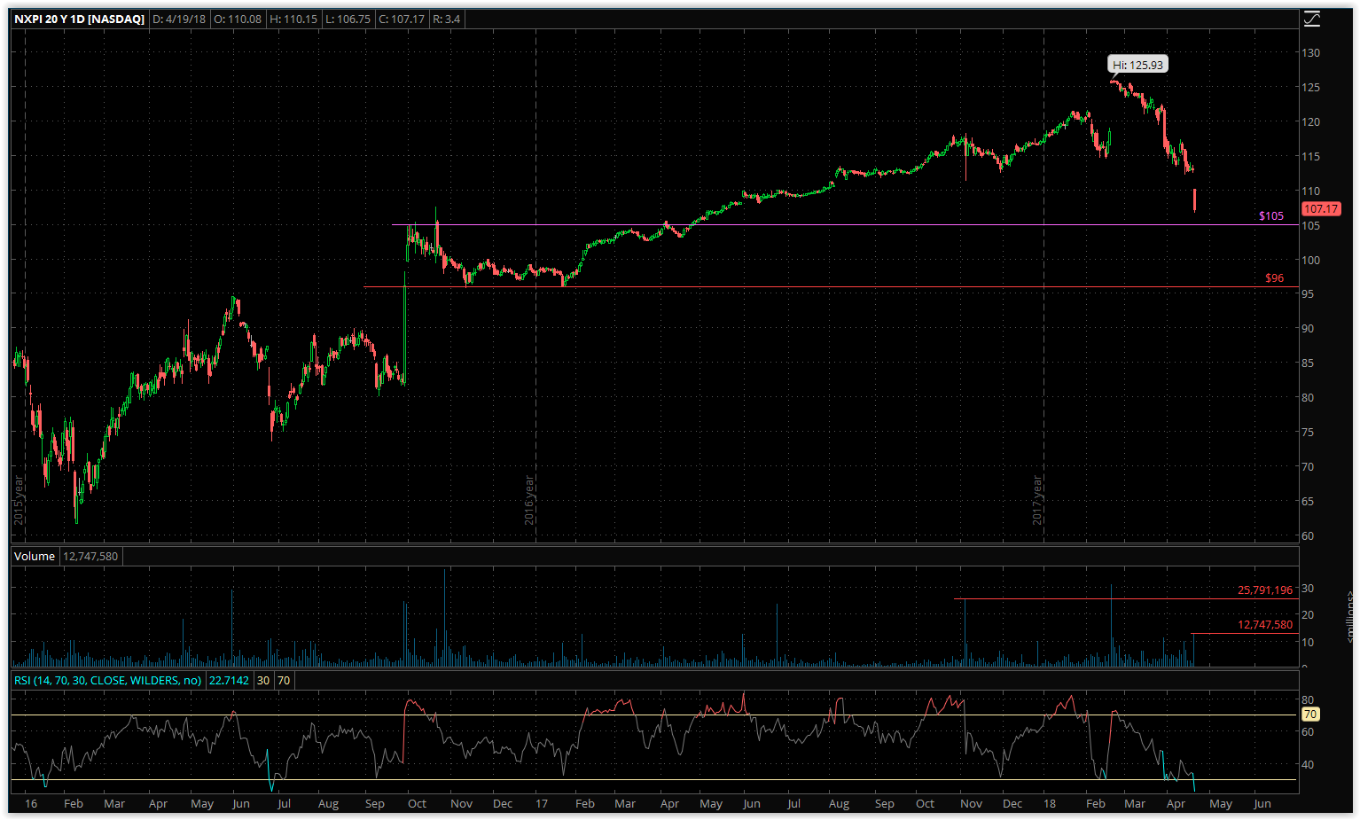Click the Jun label at time axis end
1360x820 pixels.
[1262, 803]
